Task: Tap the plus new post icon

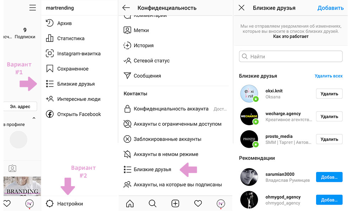Action: pos(175,204)
